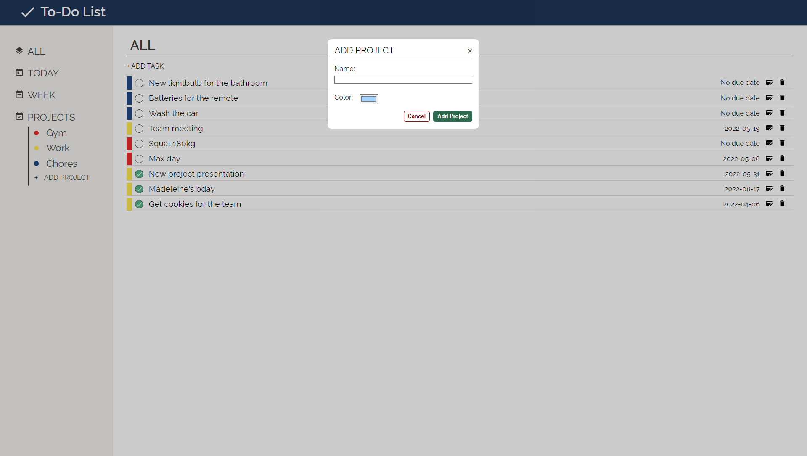
Task: Check off 'Batteries for the remote'
Action: (139, 98)
